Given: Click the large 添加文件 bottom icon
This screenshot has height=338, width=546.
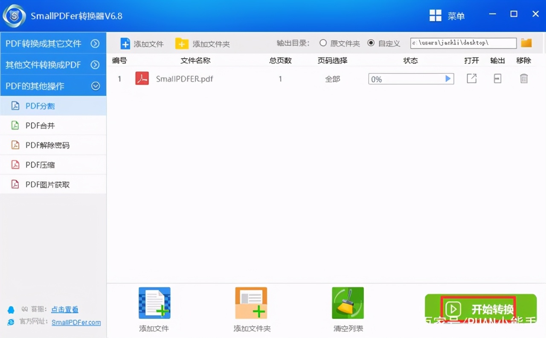Looking at the screenshot, I should coord(154,303).
